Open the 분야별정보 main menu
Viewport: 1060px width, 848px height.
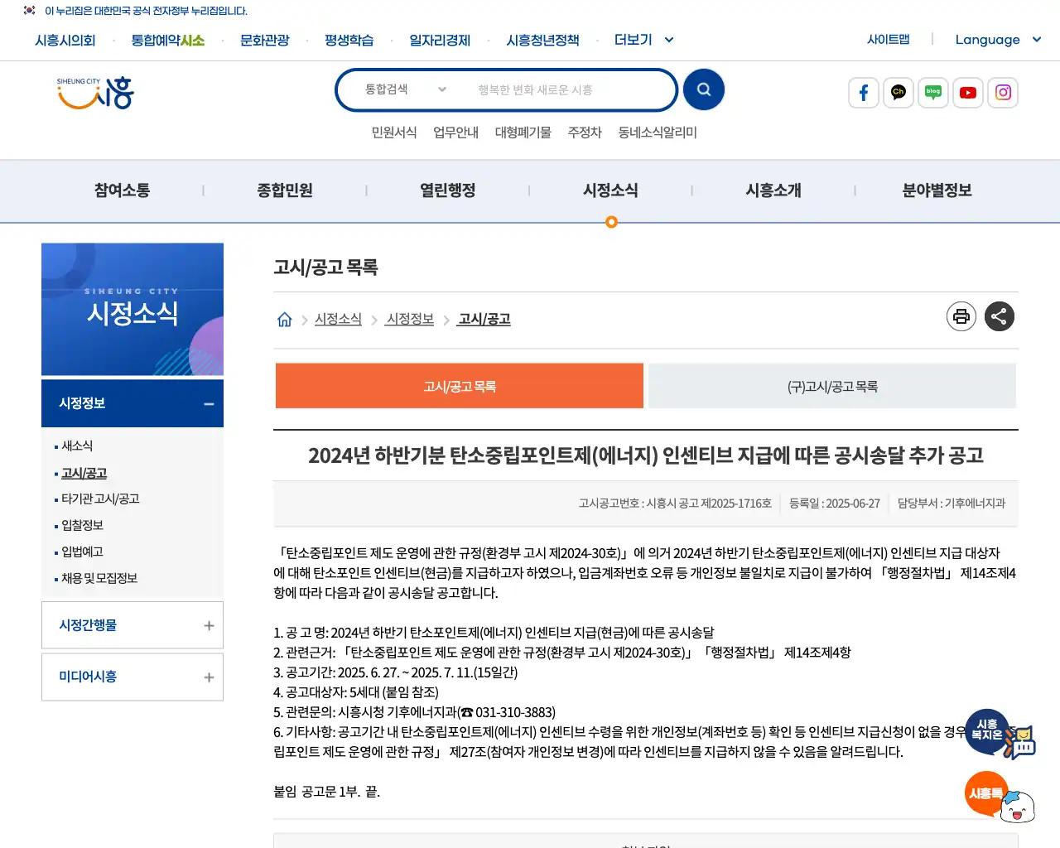937,190
